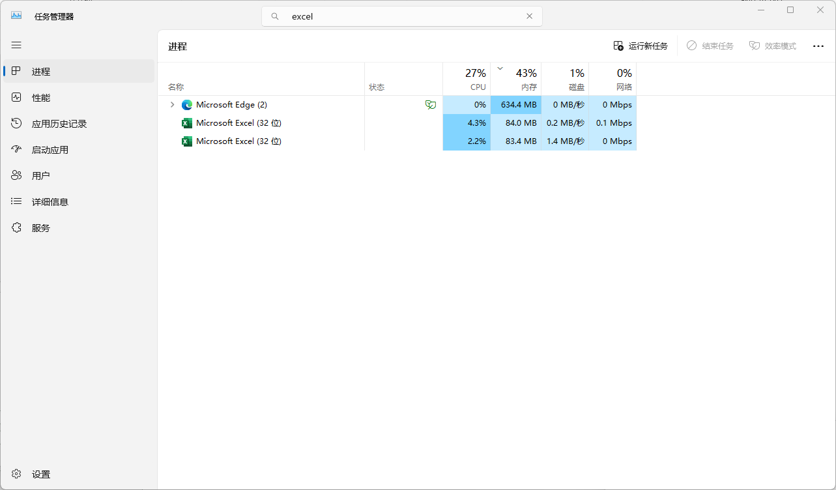Open 应用历史记录 page
This screenshot has height=490, width=836.
[79, 123]
